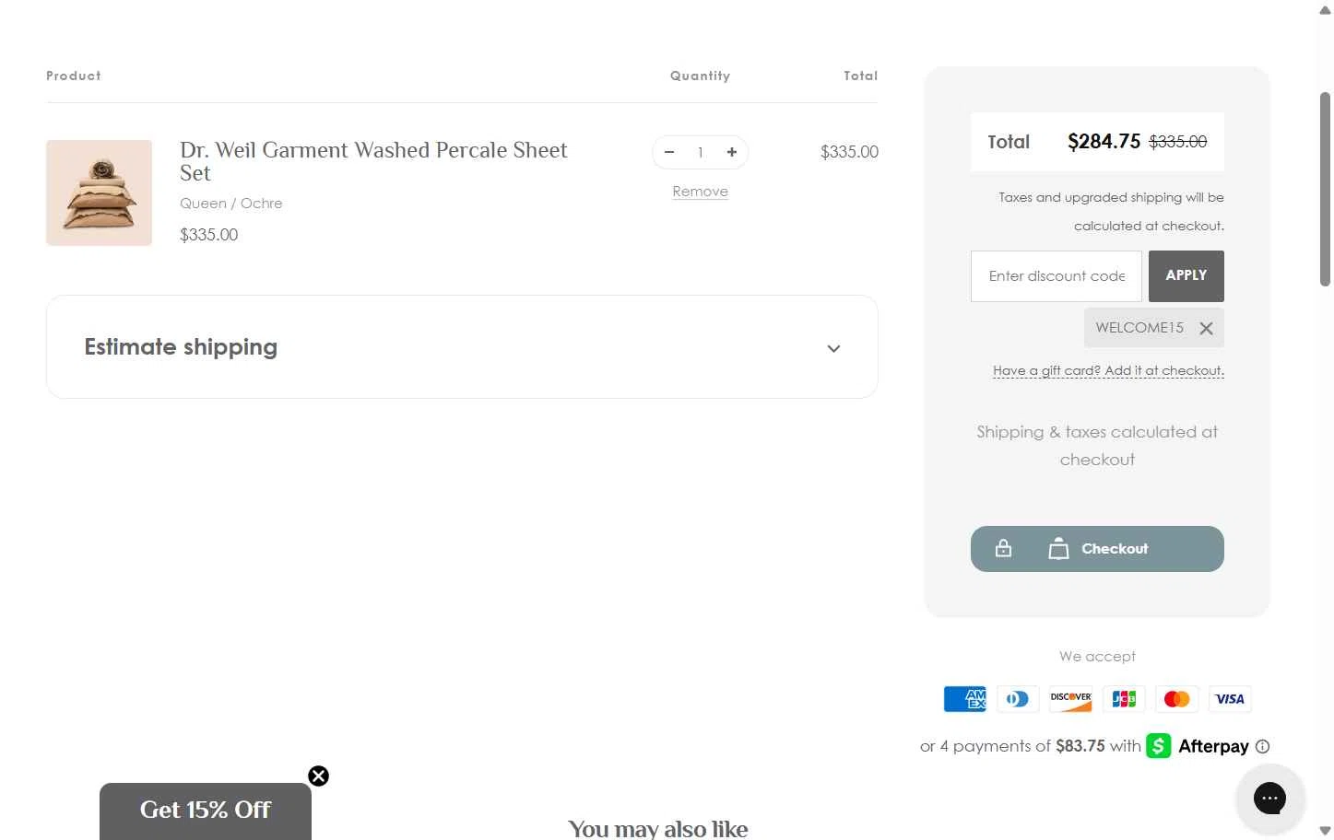
Task: Focus the Enter discount code field
Action: [1057, 276]
